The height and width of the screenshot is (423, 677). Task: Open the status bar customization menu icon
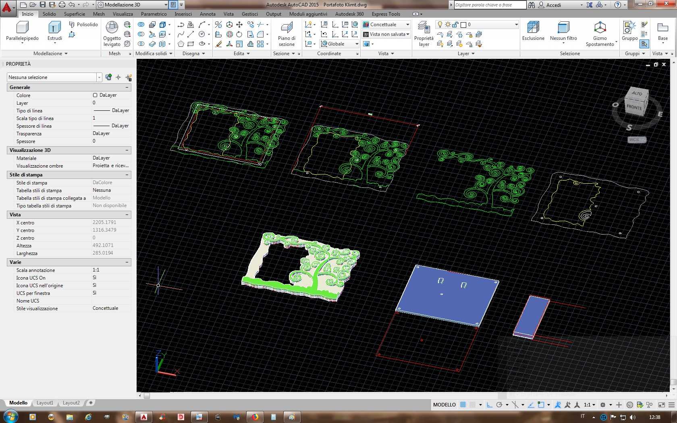click(671, 405)
